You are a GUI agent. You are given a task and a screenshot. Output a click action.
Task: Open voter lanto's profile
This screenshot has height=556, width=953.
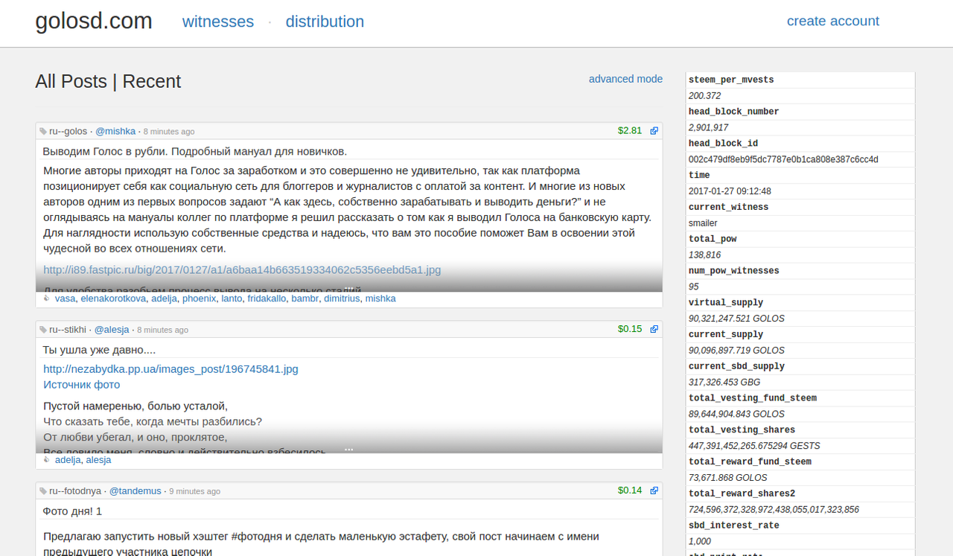(232, 298)
